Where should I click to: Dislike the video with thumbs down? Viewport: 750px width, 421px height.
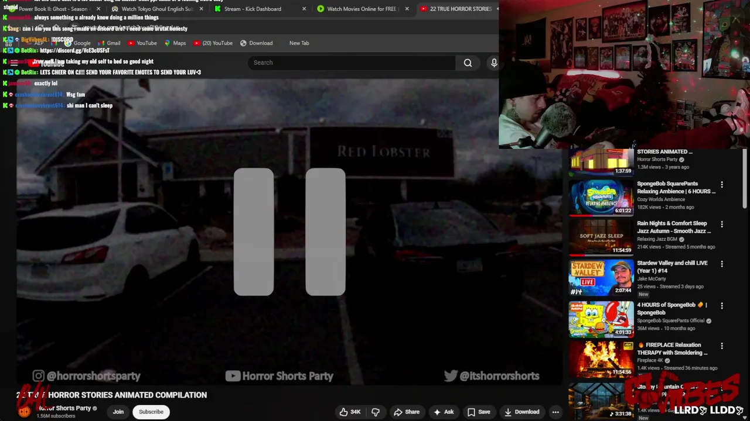pyautogui.click(x=376, y=412)
